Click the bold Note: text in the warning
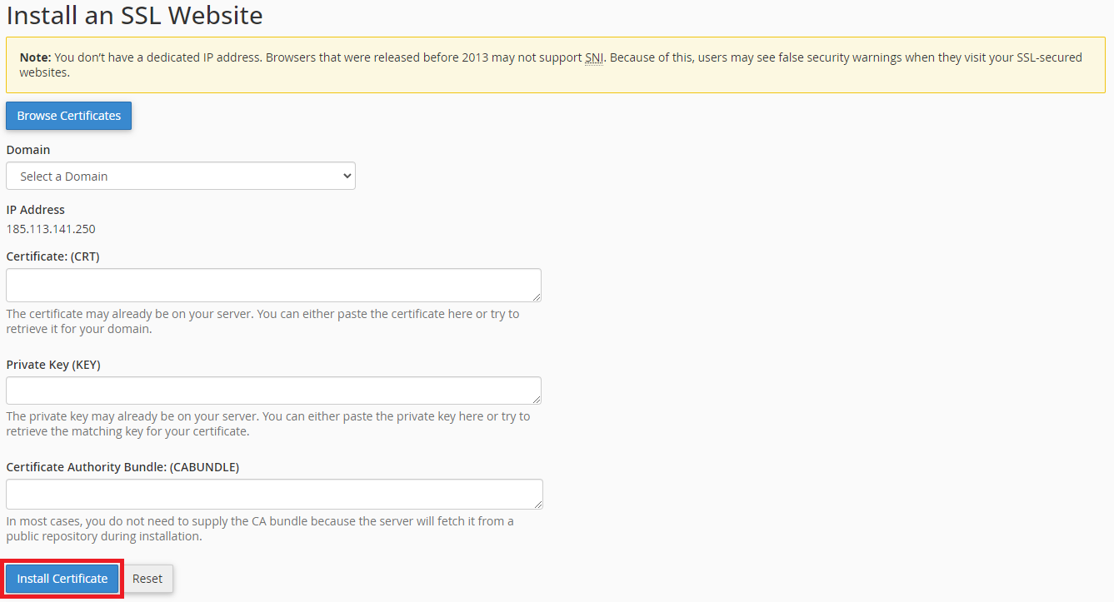Screen dimensions: 1114x602 pos(35,57)
